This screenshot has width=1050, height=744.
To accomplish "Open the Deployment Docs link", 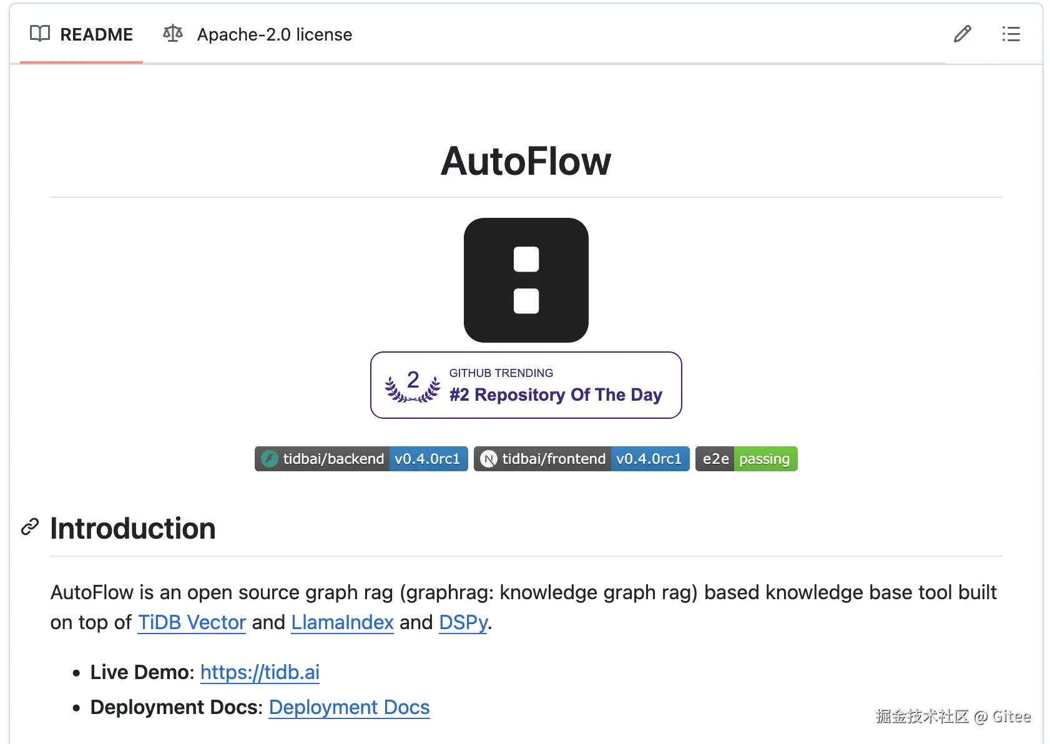I will [349, 707].
